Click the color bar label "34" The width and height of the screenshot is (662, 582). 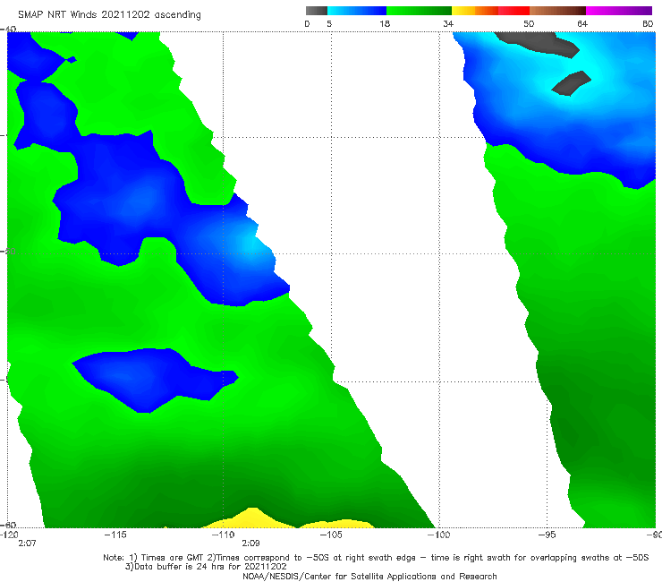(448, 24)
